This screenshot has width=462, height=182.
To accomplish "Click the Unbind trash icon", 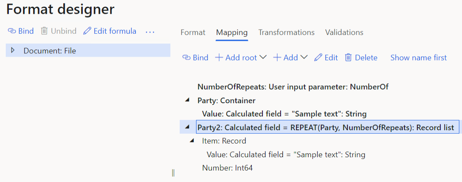I will click(44, 31).
